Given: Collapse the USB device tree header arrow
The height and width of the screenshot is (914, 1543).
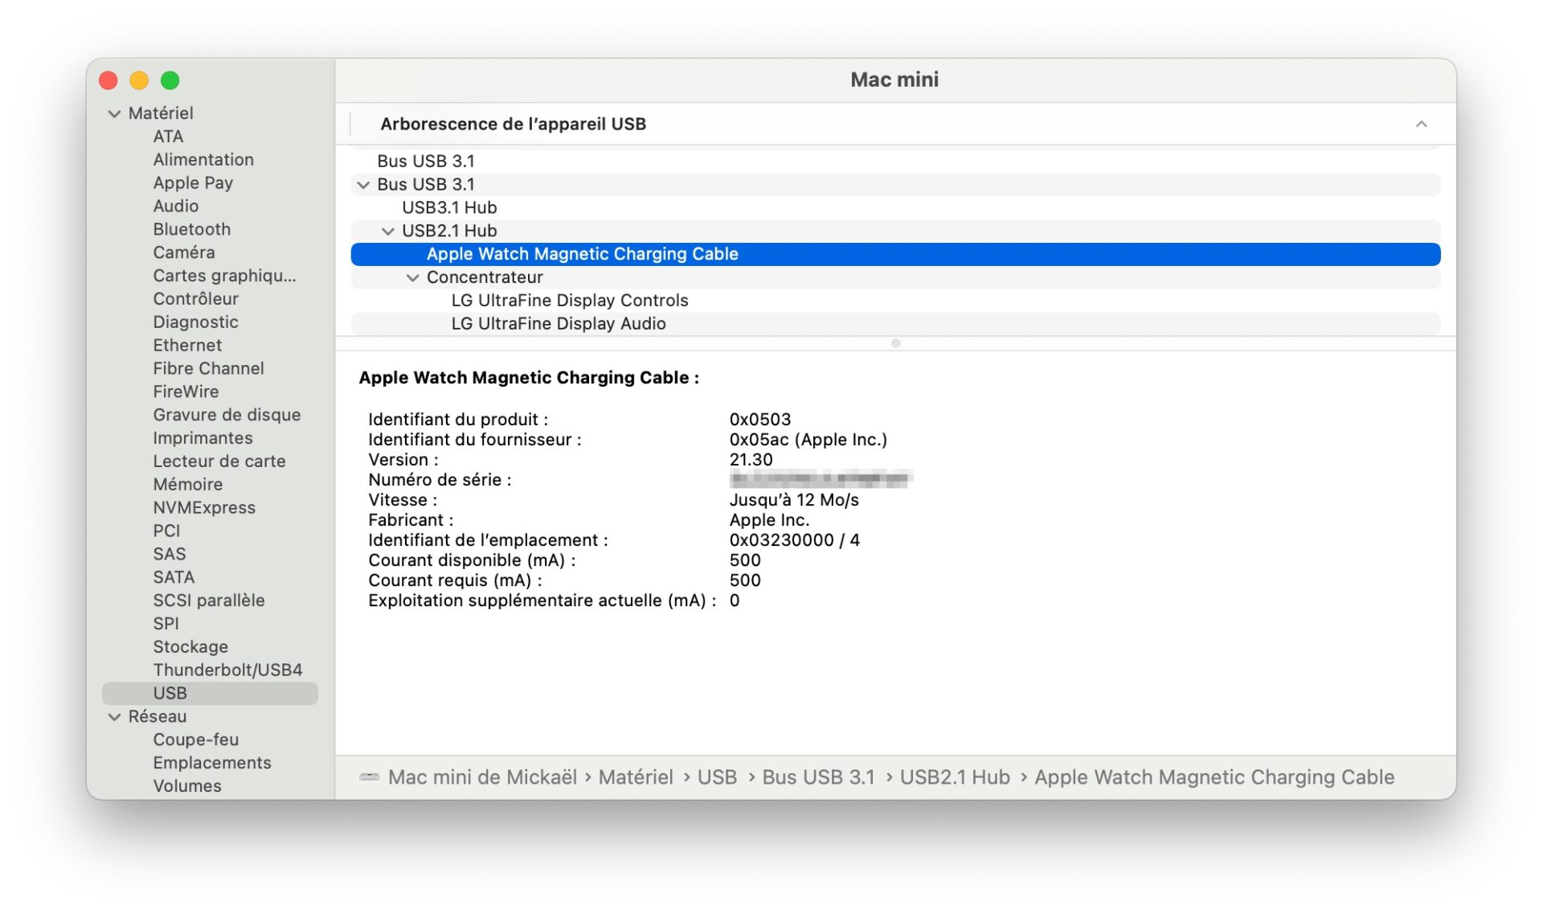Looking at the screenshot, I should click(1421, 124).
